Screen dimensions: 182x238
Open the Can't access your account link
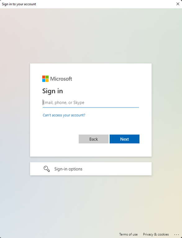tap(64, 115)
